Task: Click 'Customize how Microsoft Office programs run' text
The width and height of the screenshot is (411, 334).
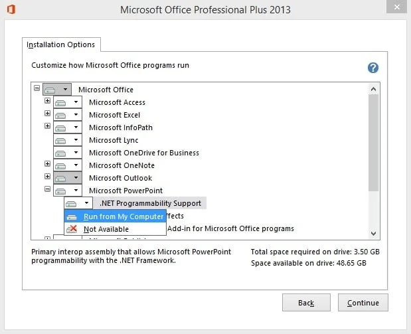Action: point(110,65)
